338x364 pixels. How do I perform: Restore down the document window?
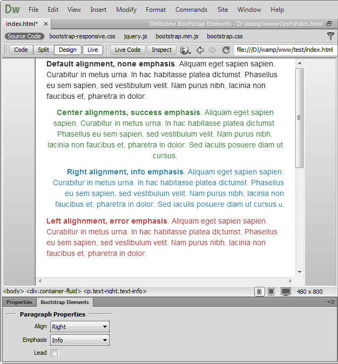329,24
